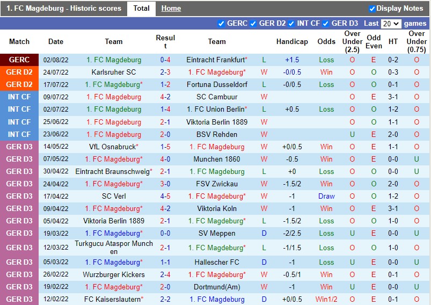
Task: Switch to the Total tab
Action: [x=141, y=9]
